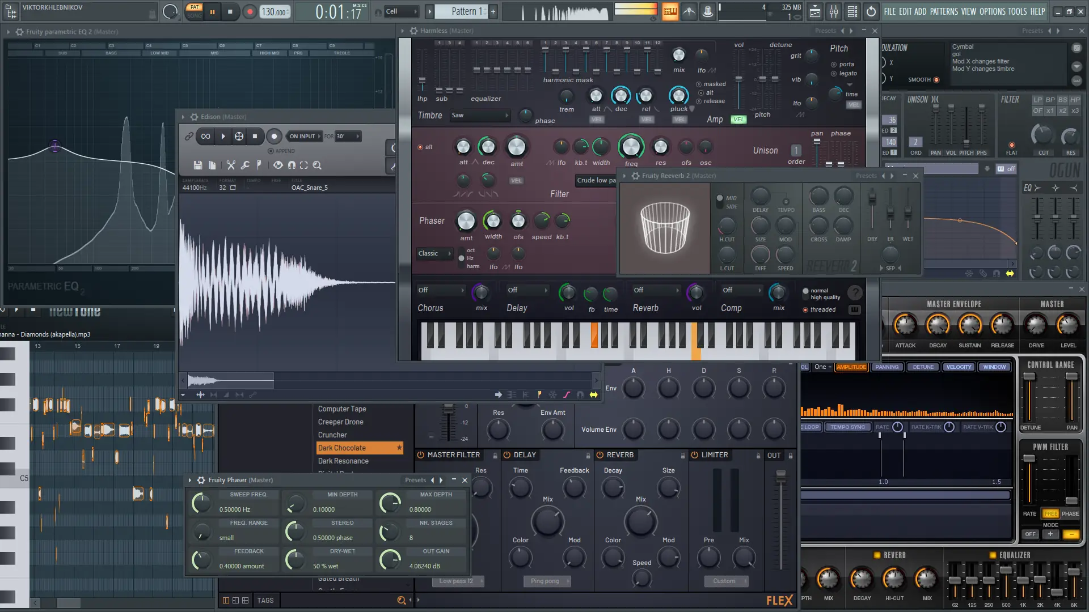Click the zoom magnifier icon in Edison
Image resolution: width=1089 pixels, height=612 pixels.
click(x=317, y=165)
